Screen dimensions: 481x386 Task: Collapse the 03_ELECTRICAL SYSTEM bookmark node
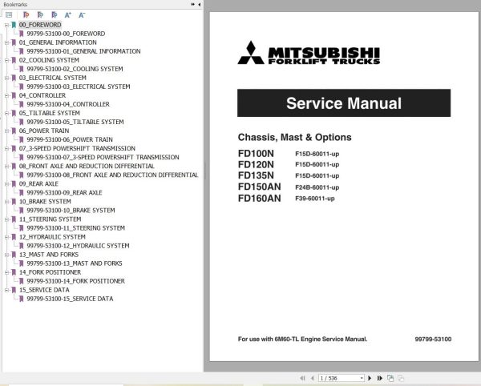coord(6,78)
